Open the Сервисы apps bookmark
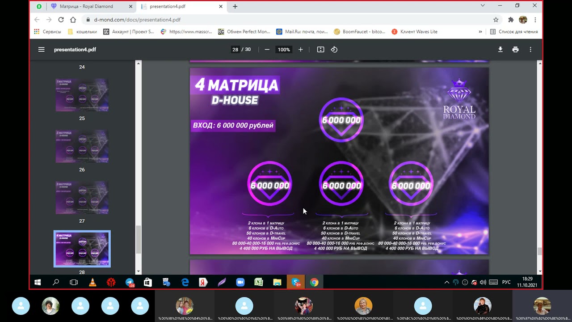Screen dimensions: 572x322 click(48, 32)
